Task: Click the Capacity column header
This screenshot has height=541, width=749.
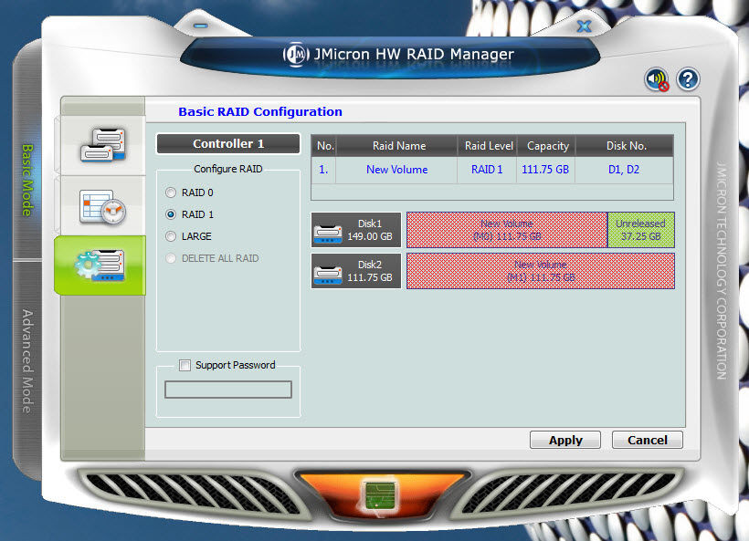Action: 546,146
